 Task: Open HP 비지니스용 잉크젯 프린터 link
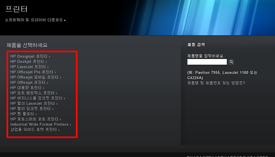point(38,98)
